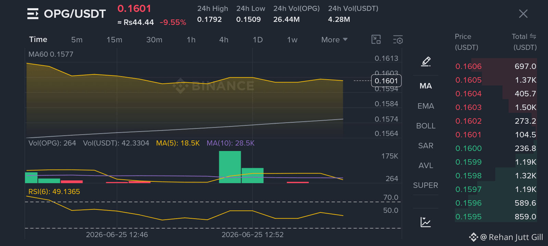Click ask price 0.1605
The width and height of the screenshot is (548, 246).
point(468,80)
